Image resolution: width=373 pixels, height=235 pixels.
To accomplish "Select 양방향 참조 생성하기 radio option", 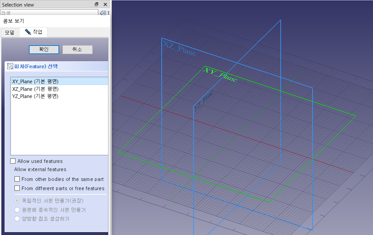I will click(17, 219).
